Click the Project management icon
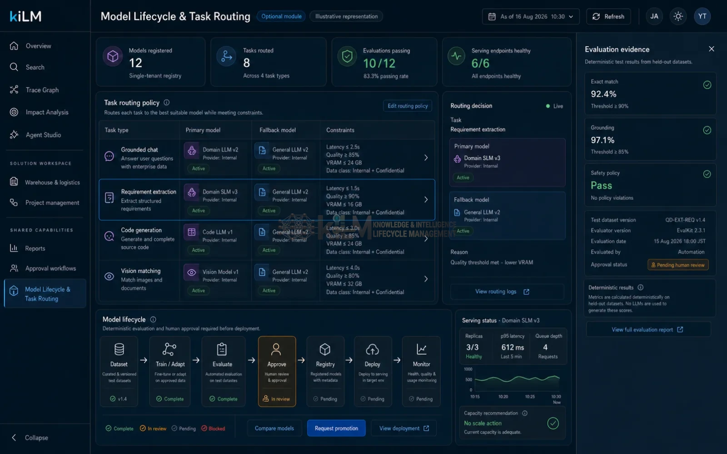This screenshot has height=454, width=727. coord(14,202)
